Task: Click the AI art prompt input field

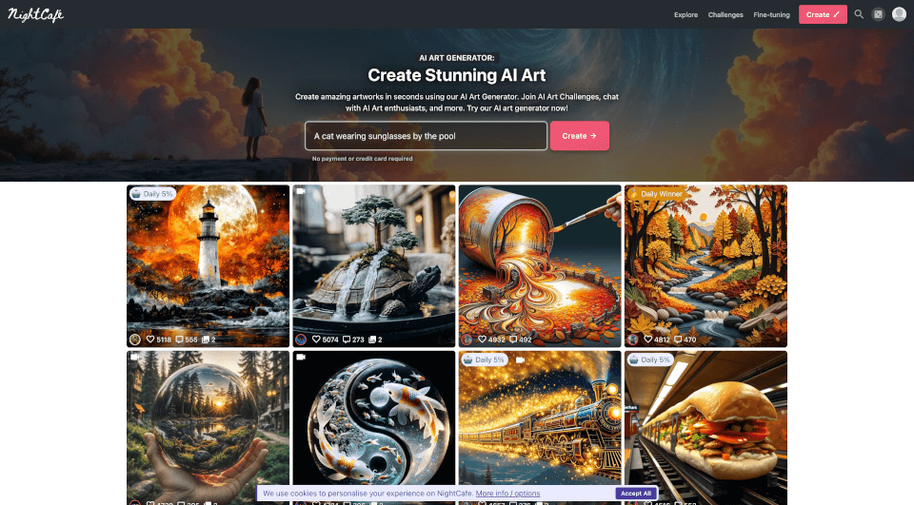Action: point(426,136)
